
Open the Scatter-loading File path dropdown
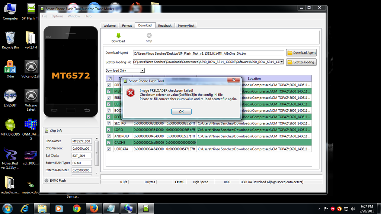coord(282,62)
